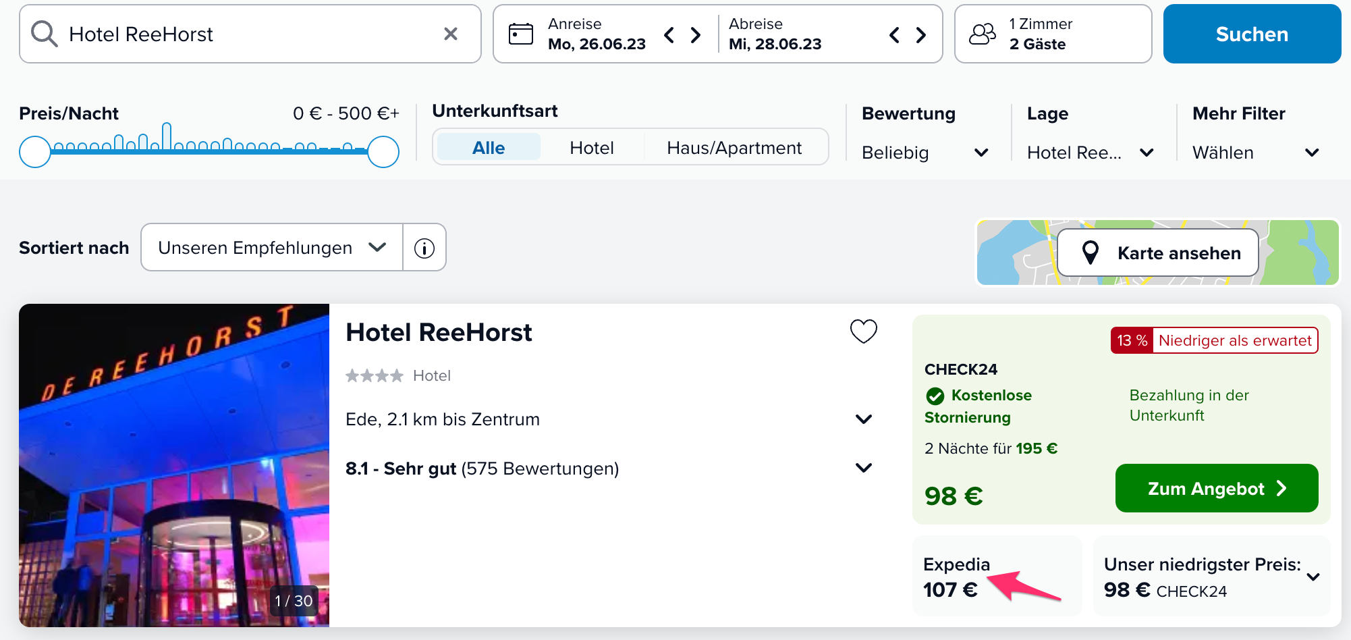Open the Mehr Filter Wählen dropdown
The image size is (1351, 640).
pos(1256,153)
